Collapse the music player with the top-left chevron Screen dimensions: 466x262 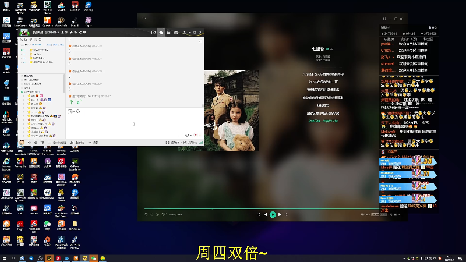144,19
